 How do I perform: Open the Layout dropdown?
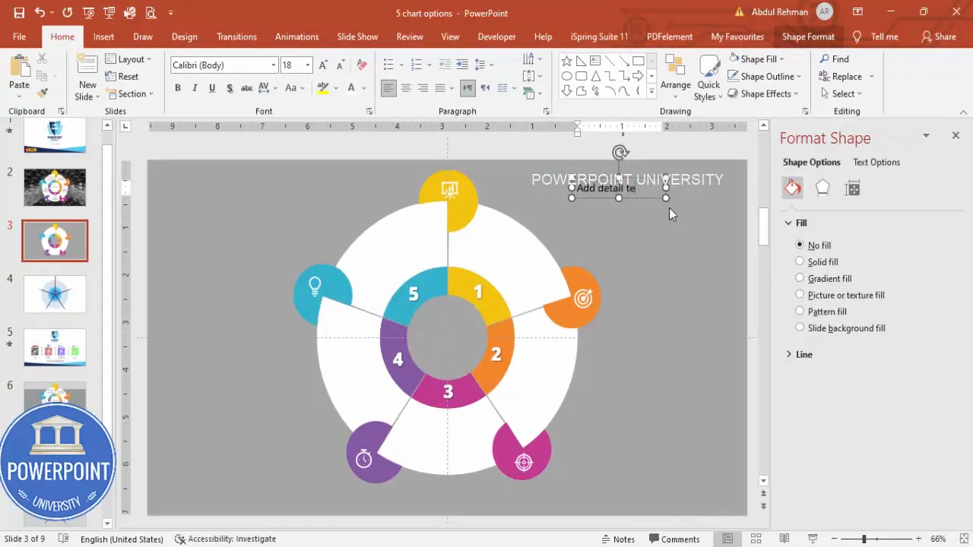tap(128, 59)
